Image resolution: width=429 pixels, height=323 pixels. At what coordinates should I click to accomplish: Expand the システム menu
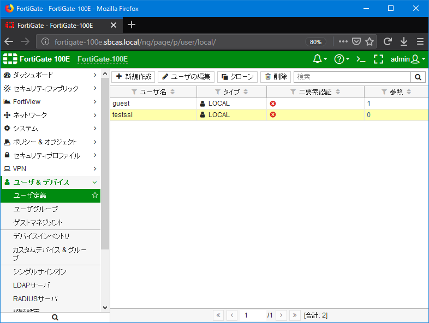click(x=51, y=129)
